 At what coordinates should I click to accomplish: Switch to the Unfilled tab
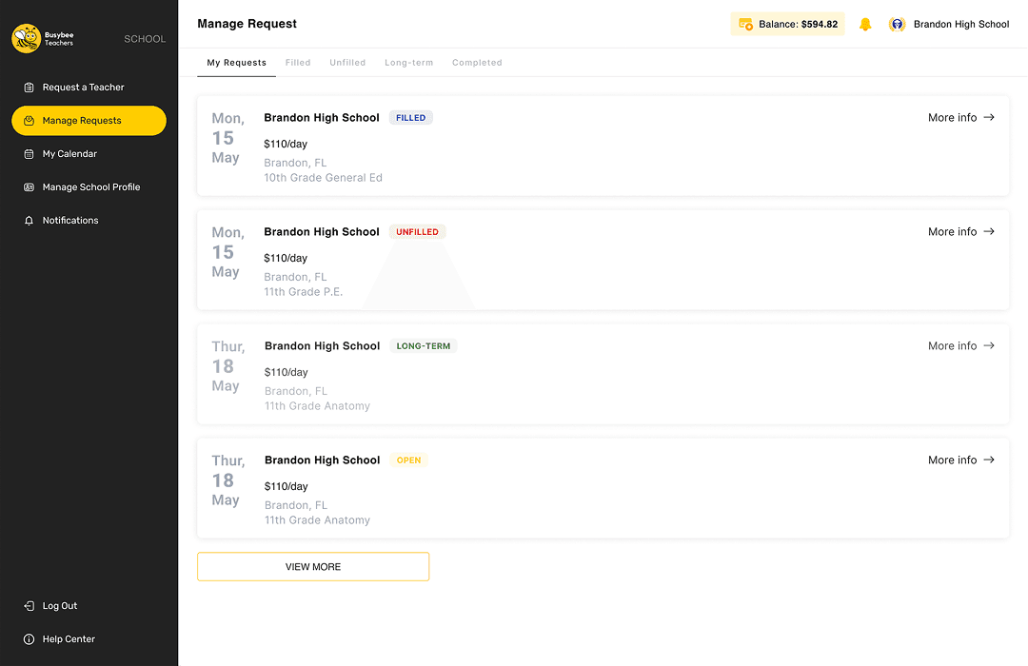pos(346,62)
